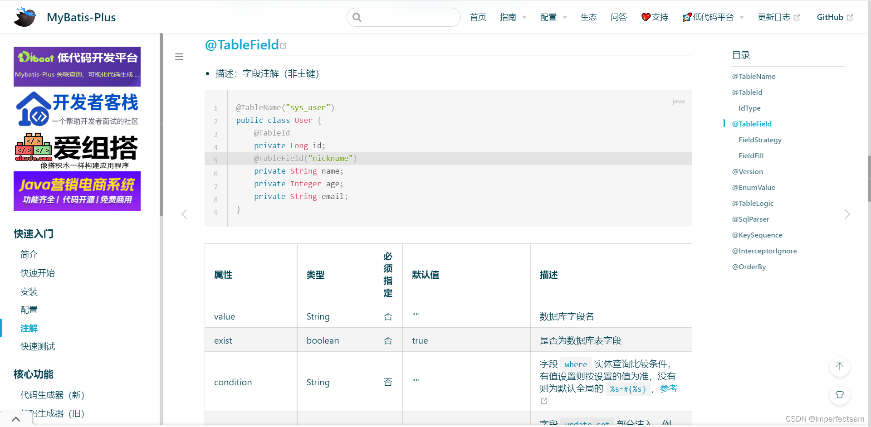Jump to @Version in table of contents
871x427 pixels.
point(747,171)
